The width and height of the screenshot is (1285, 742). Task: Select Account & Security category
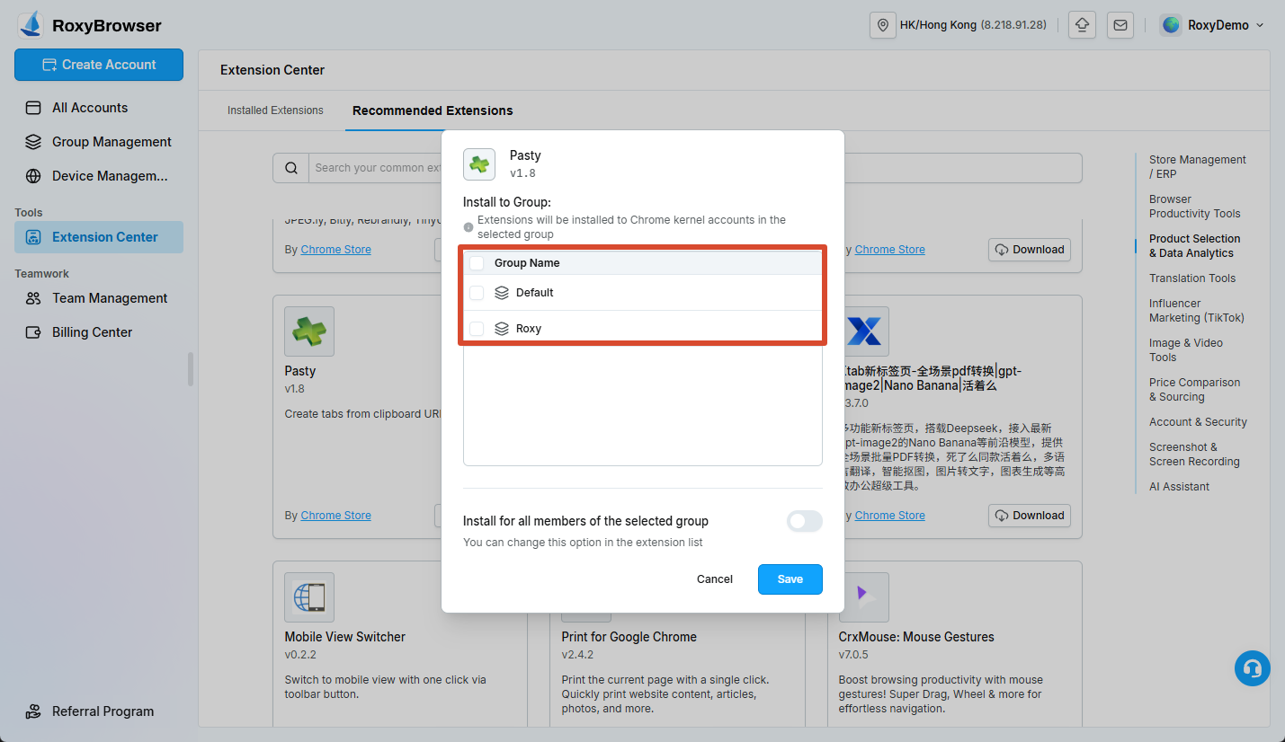(x=1198, y=422)
